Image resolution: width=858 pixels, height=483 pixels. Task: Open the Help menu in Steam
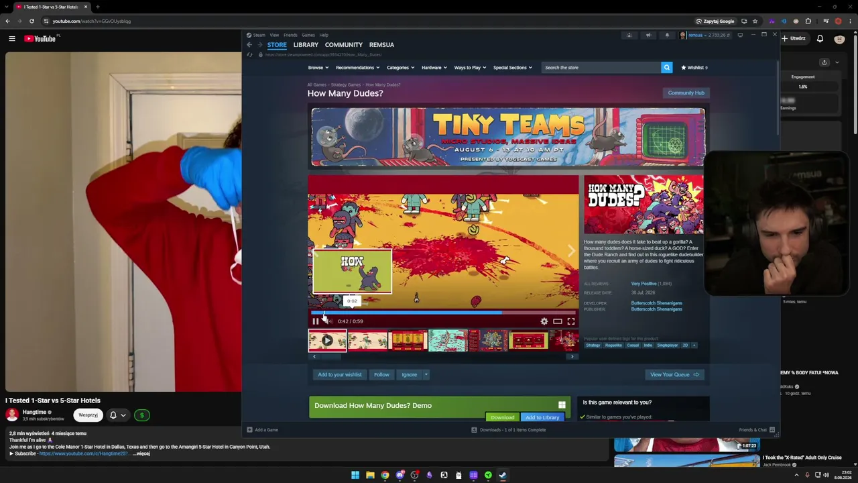pos(324,35)
